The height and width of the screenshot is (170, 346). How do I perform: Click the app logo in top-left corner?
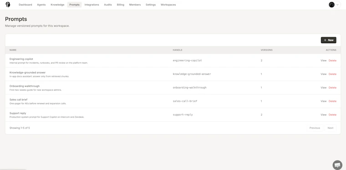[8, 5]
